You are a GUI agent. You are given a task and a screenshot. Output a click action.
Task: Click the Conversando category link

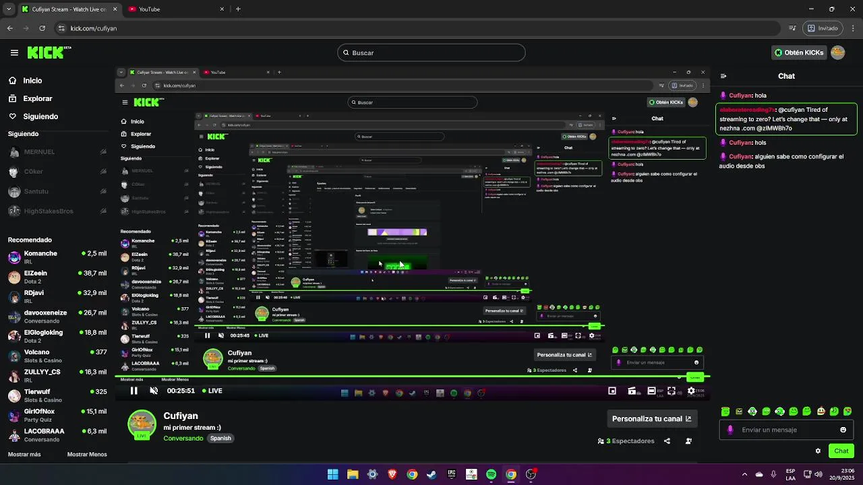(183, 439)
